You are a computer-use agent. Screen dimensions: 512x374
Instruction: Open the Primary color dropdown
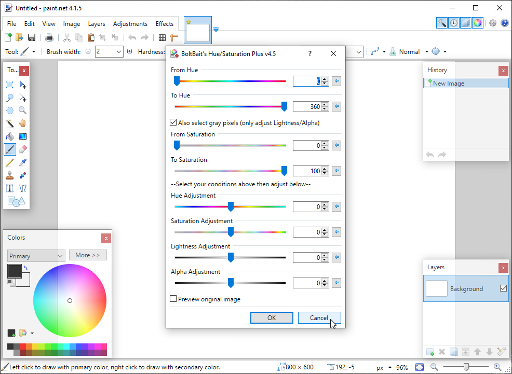(x=36, y=256)
